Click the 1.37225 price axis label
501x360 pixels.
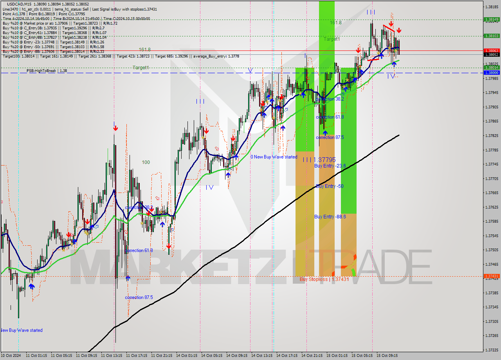(492, 350)
